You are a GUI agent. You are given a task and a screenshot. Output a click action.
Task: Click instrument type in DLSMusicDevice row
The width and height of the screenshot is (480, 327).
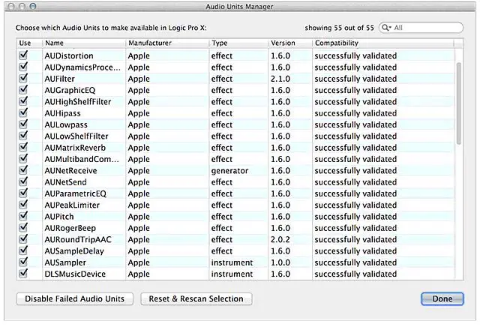pyautogui.click(x=232, y=274)
